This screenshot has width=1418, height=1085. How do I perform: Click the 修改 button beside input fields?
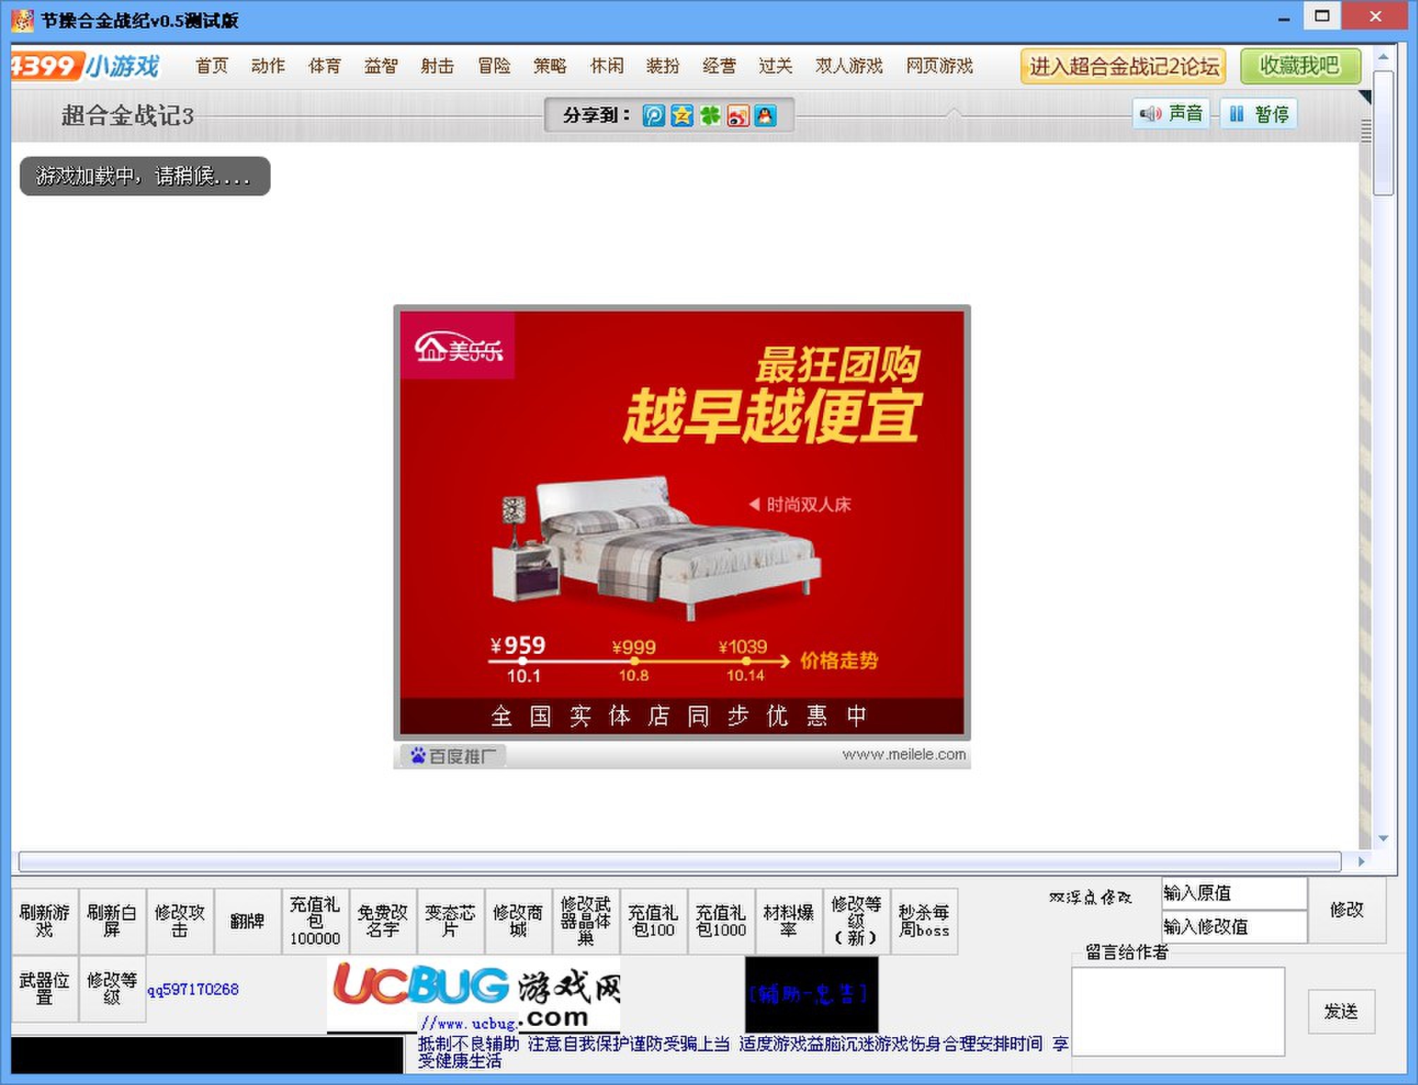1346,910
